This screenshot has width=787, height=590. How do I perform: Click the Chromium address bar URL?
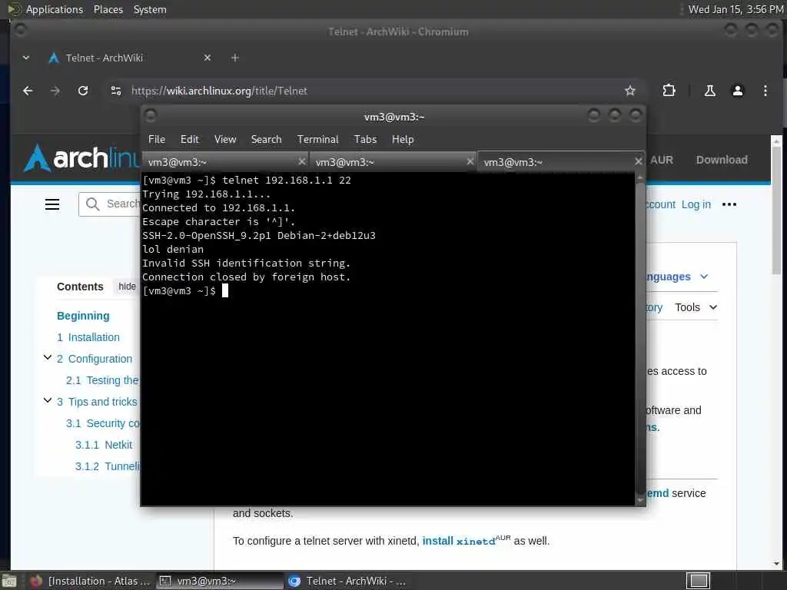[219, 91]
